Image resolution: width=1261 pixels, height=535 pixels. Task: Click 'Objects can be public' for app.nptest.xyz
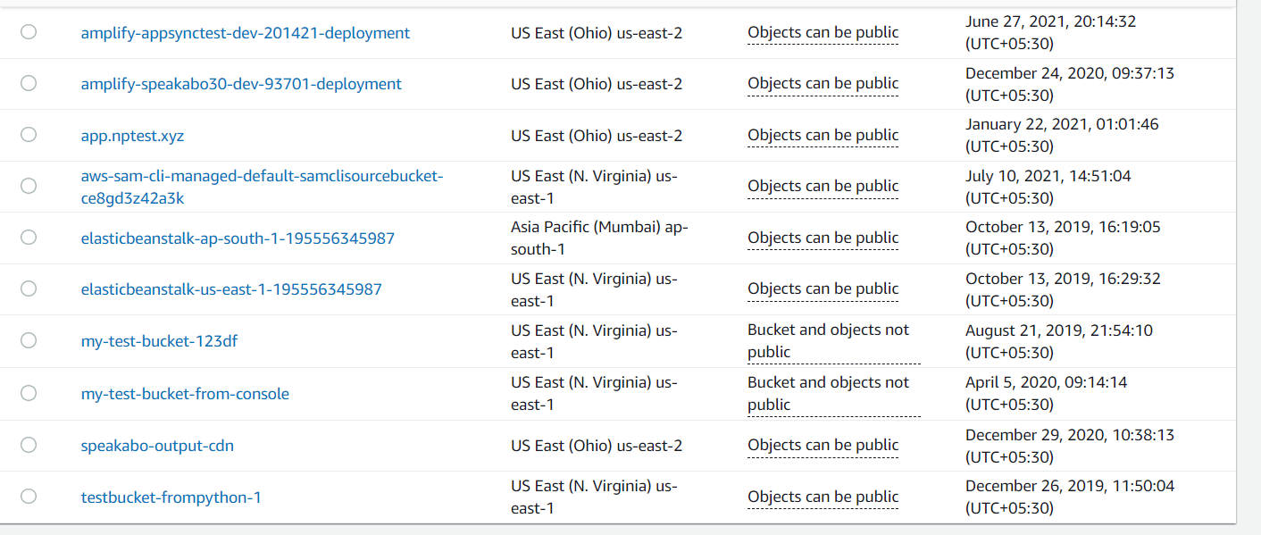coord(823,135)
